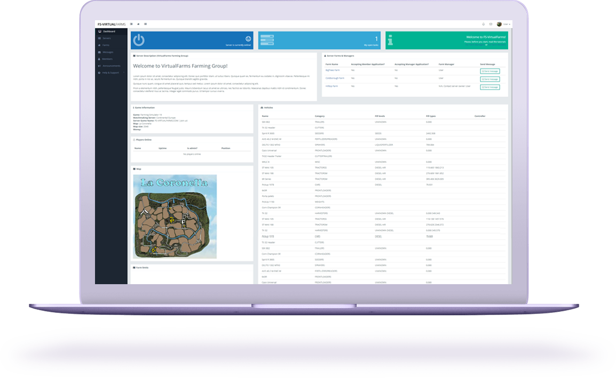Open Members in the sidebar
The height and width of the screenshot is (378, 616).
[111, 59]
